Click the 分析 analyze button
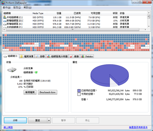The height and width of the screenshot is (131, 153). (x=15, y=120)
